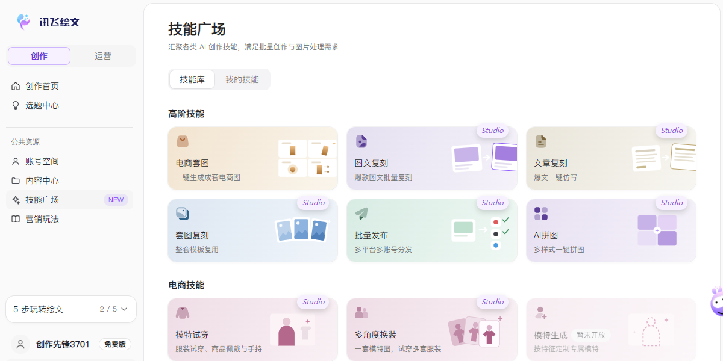
Task: Click the 文章复刻 document illustration
Action: click(x=664, y=158)
